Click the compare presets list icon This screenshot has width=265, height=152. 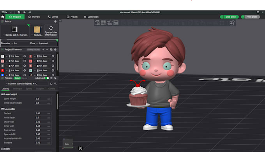51,78
